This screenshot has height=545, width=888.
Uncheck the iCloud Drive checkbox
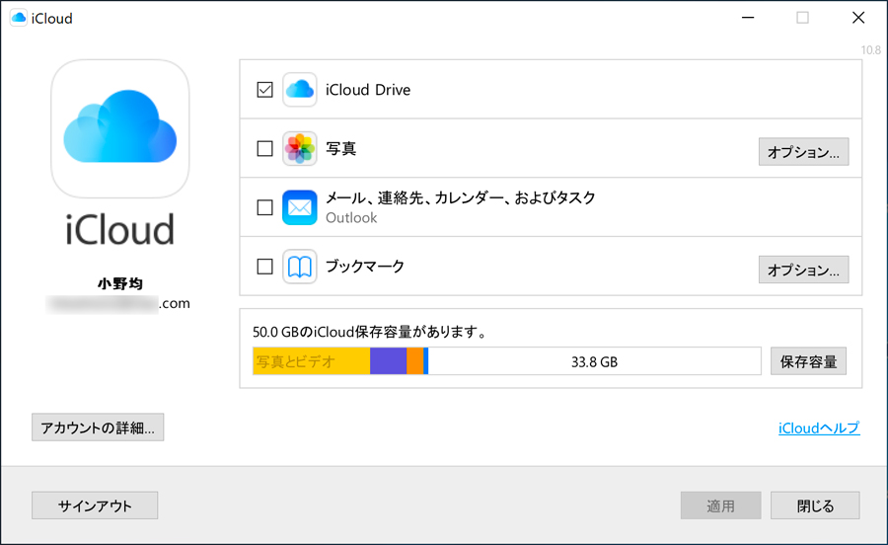pyautogui.click(x=264, y=90)
